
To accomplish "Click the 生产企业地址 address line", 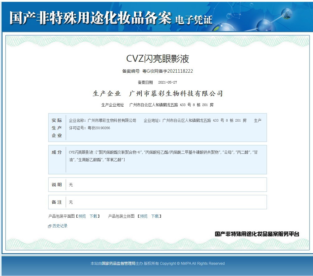I will point(157,105).
